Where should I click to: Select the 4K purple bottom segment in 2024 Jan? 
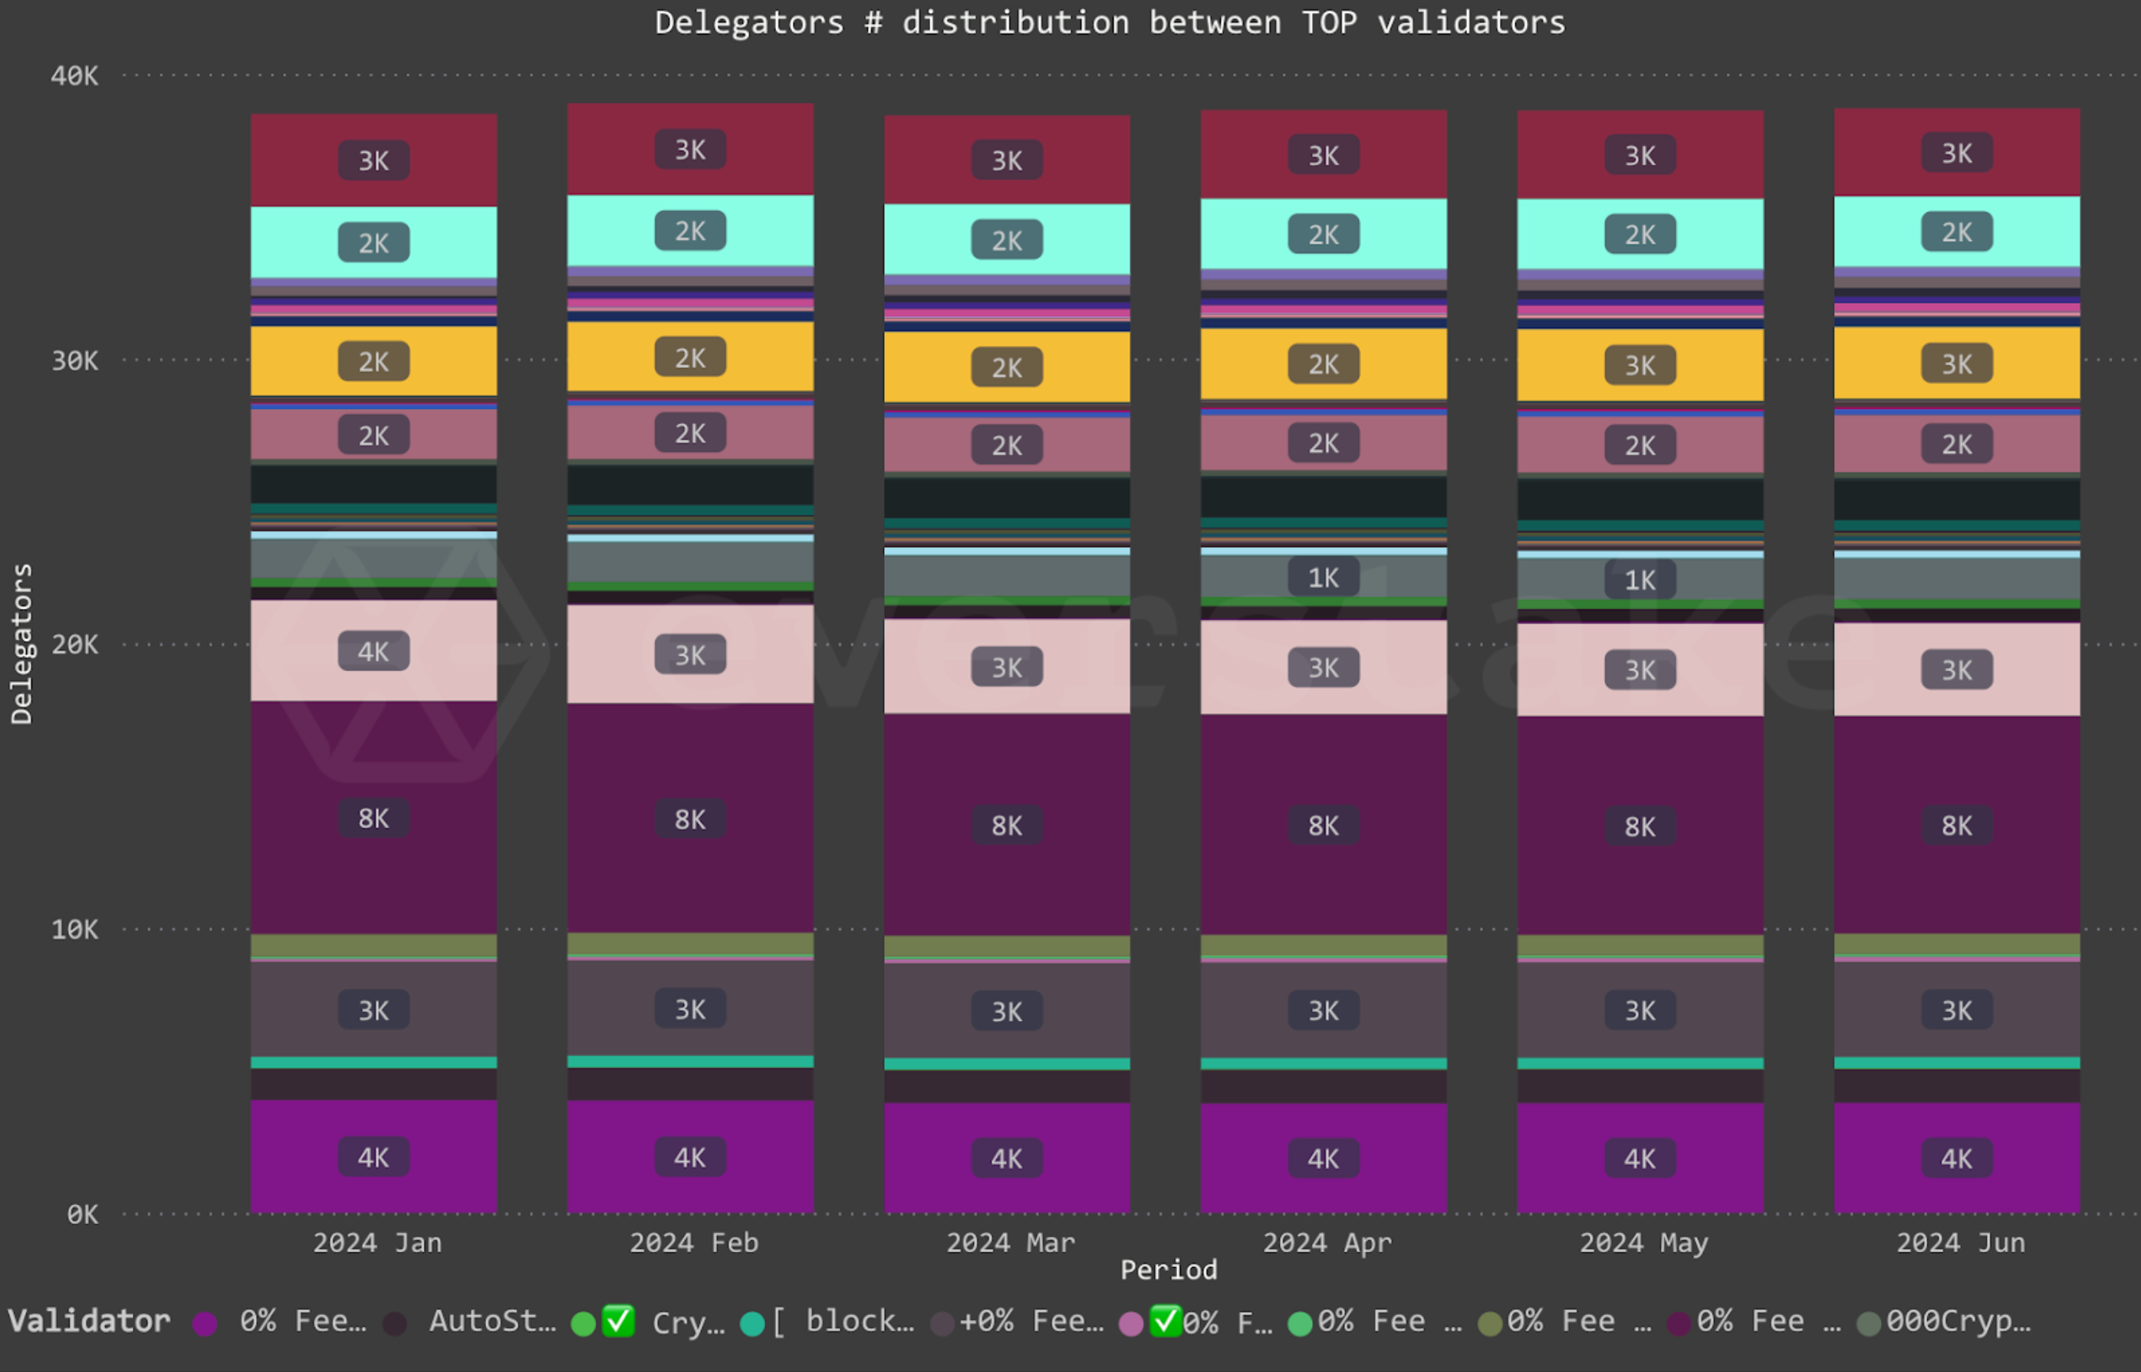coord(374,1156)
